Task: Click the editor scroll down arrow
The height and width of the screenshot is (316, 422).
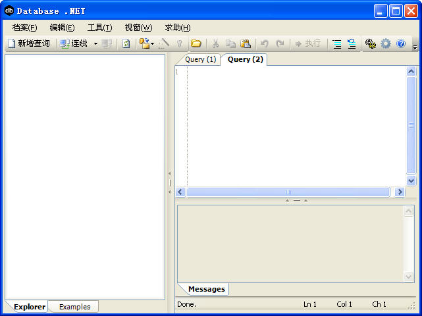Action: click(x=411, y=180)
